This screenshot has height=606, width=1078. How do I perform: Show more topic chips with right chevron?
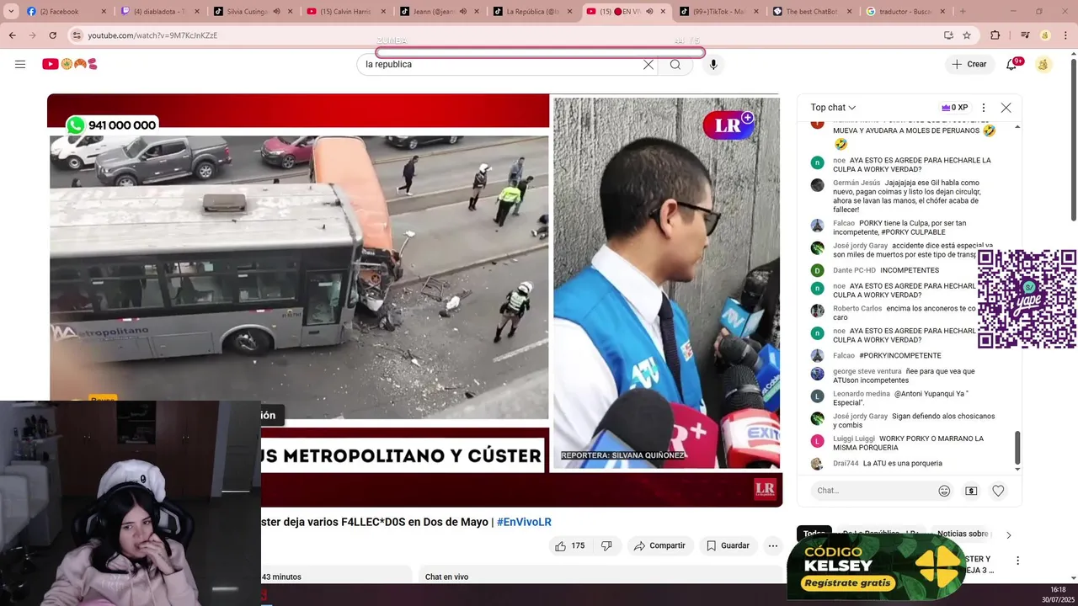tap(1008, 534)
